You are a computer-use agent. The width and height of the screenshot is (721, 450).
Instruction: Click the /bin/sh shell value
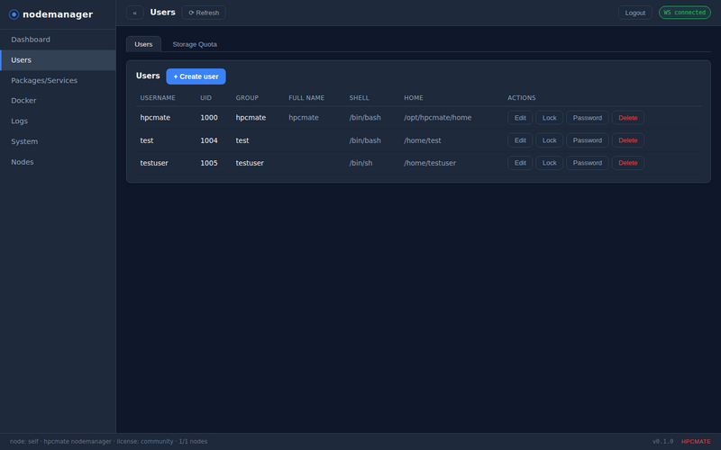pyautogui.click(x=361, y=163)
